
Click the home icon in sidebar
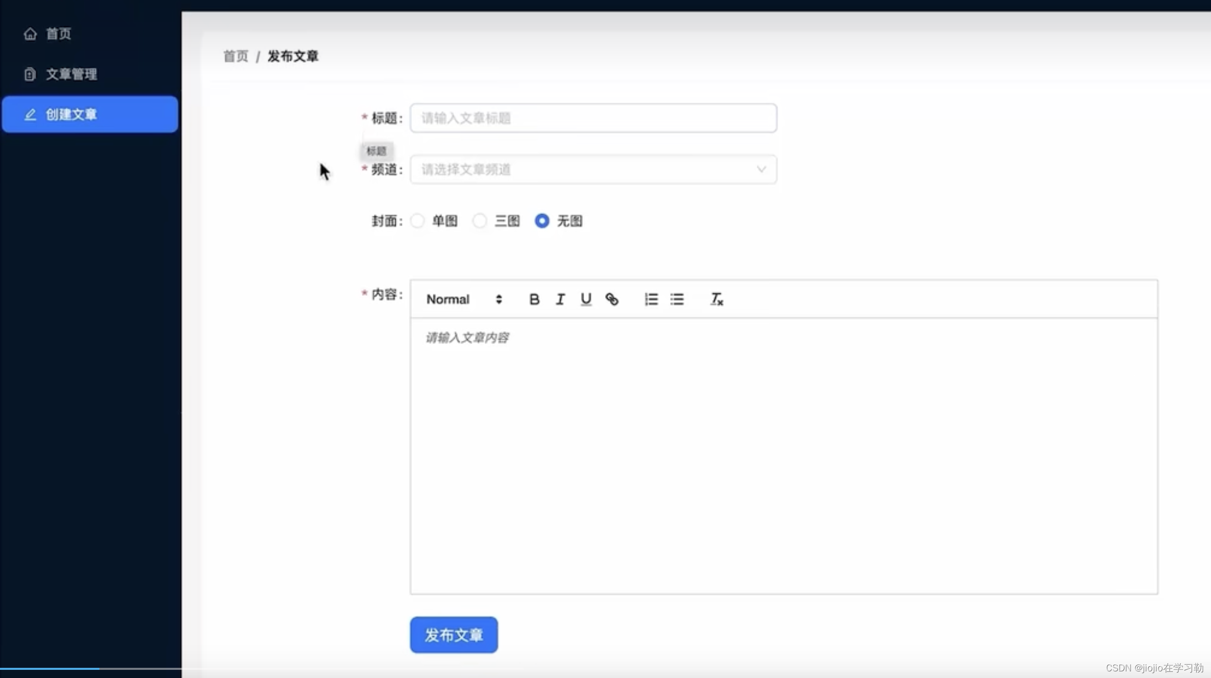click(30, 34)
